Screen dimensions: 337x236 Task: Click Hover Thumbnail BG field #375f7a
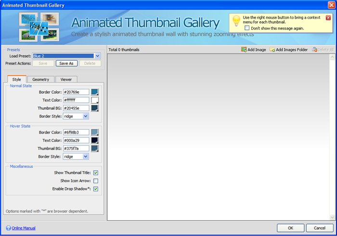tap(76, 149)
